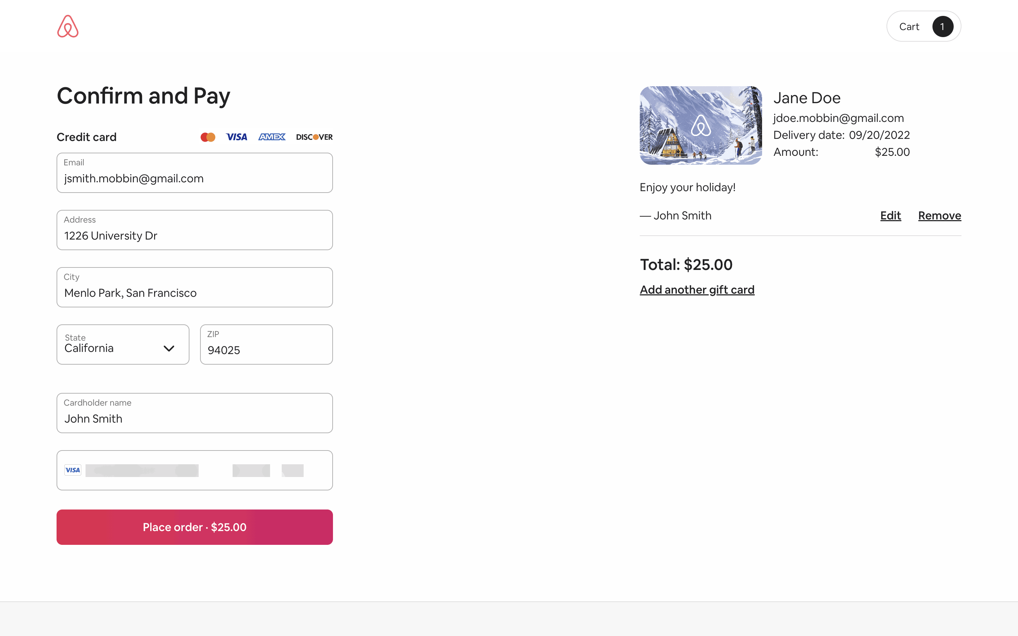Screen dimensions: 1018x636
Task: Click the snowy cabin gift card thumbnail
Action: [x=700, y=125]
